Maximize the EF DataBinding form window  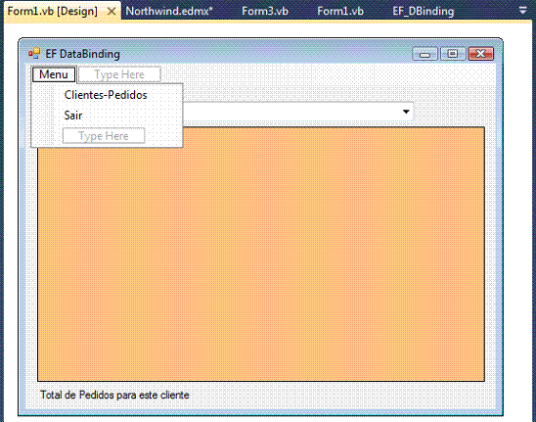click(453, 54)
